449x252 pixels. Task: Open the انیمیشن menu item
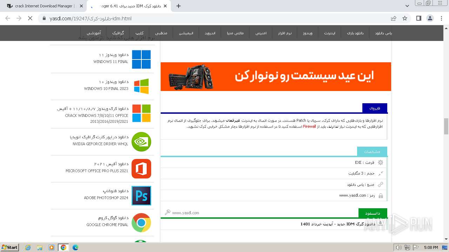[x=186, y=33]
